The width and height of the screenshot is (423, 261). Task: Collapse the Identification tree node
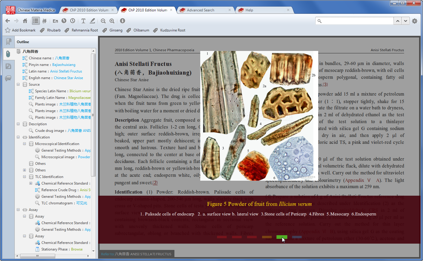coord(18,137)
